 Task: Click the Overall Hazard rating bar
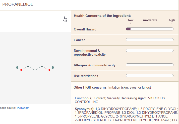[x=150, y=29]
